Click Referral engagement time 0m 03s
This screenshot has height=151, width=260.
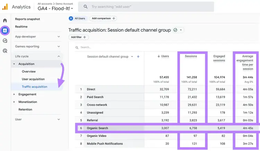point(248,120)
